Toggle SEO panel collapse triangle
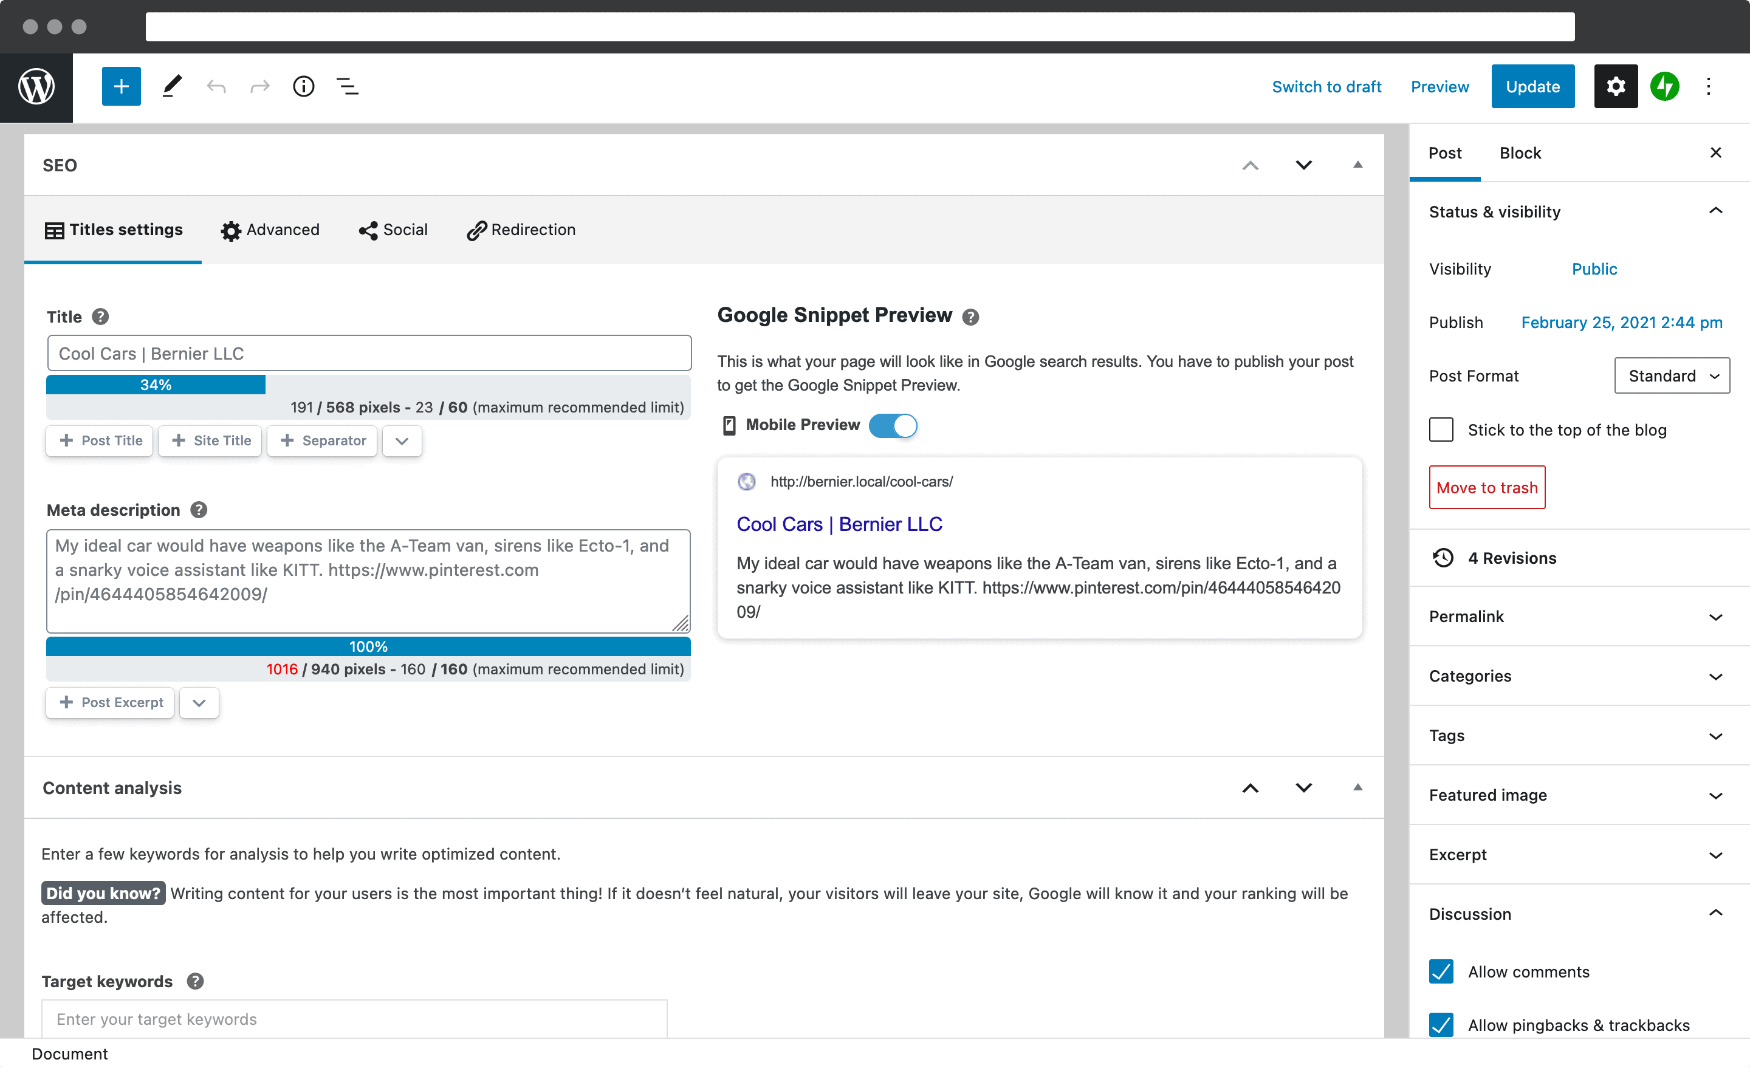The height and width of the screenshot is (1068, 1750). point(1357,165)
